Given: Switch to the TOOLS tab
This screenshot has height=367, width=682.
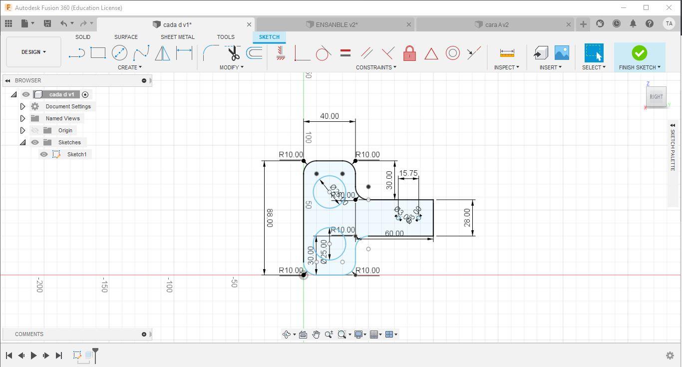Looking at the screenshot, I should 226,37.
